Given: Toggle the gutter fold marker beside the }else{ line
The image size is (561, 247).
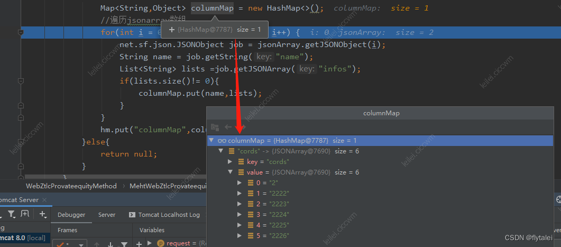Looking at the screenshot, I should (21, 142).
